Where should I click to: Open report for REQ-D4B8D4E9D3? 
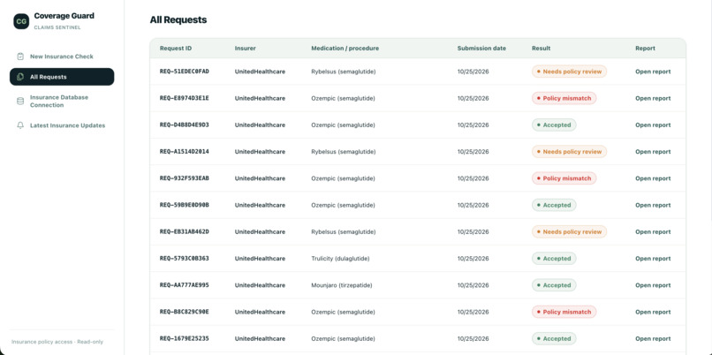click(x=653, y=125)
